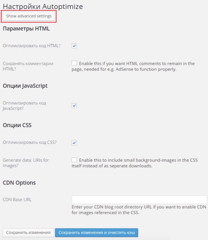
Task: Click the Опции CSS section heading
Action: (17, 125)
